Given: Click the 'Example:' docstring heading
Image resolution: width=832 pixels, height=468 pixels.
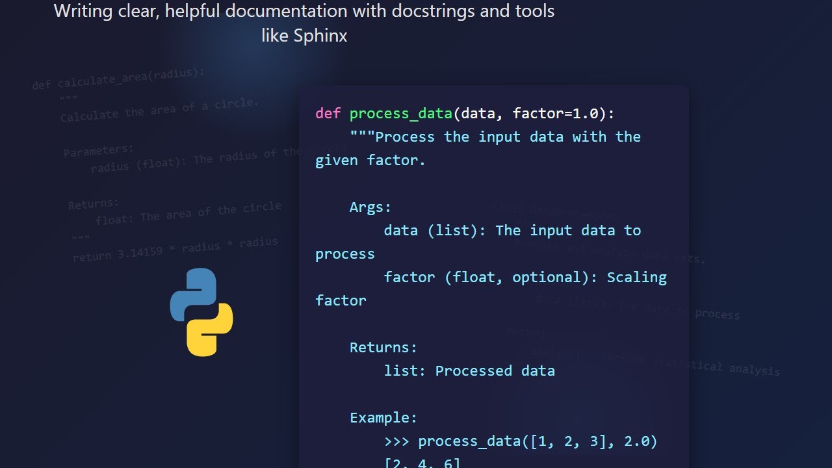Looking at the screenshot, I should (383, 418).
